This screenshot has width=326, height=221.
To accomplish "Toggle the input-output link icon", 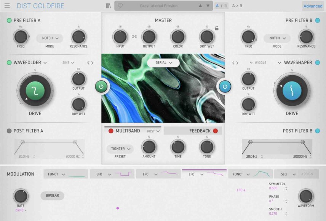I will tap(134, 37).
